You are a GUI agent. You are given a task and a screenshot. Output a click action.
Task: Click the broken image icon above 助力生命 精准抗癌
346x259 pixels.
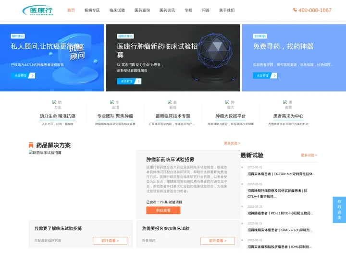click(54, 102)
